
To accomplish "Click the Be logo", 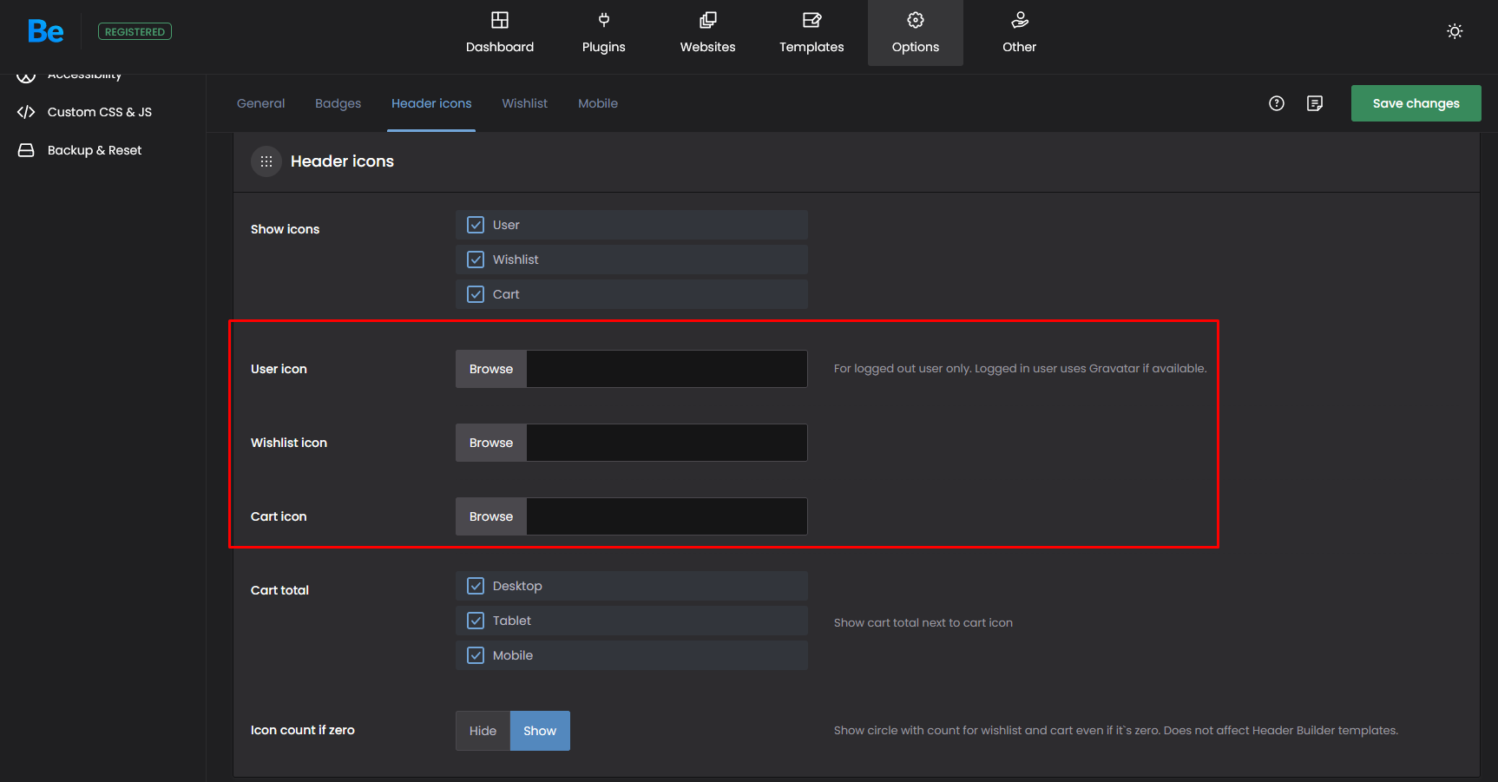I will click(45, 32).
